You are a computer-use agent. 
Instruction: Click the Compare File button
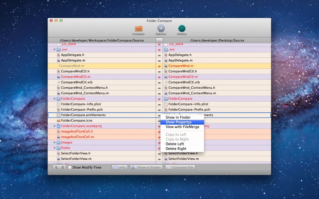click(180, 167)
